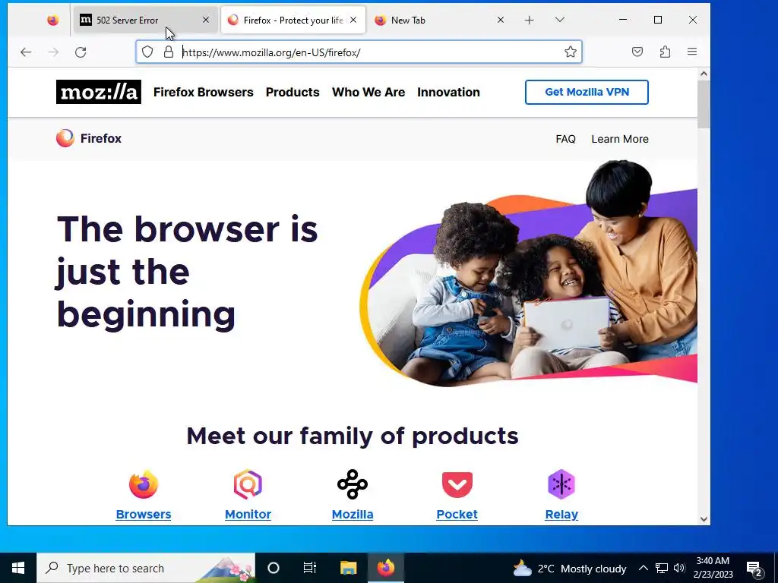Reload the current page

81,52
